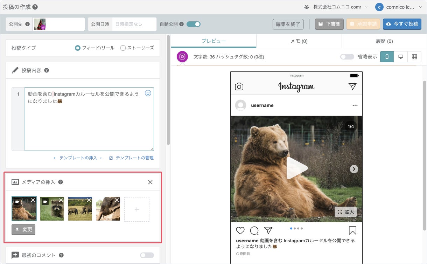
Task: Click the 変更 upload button
Action: coord(23,230)
